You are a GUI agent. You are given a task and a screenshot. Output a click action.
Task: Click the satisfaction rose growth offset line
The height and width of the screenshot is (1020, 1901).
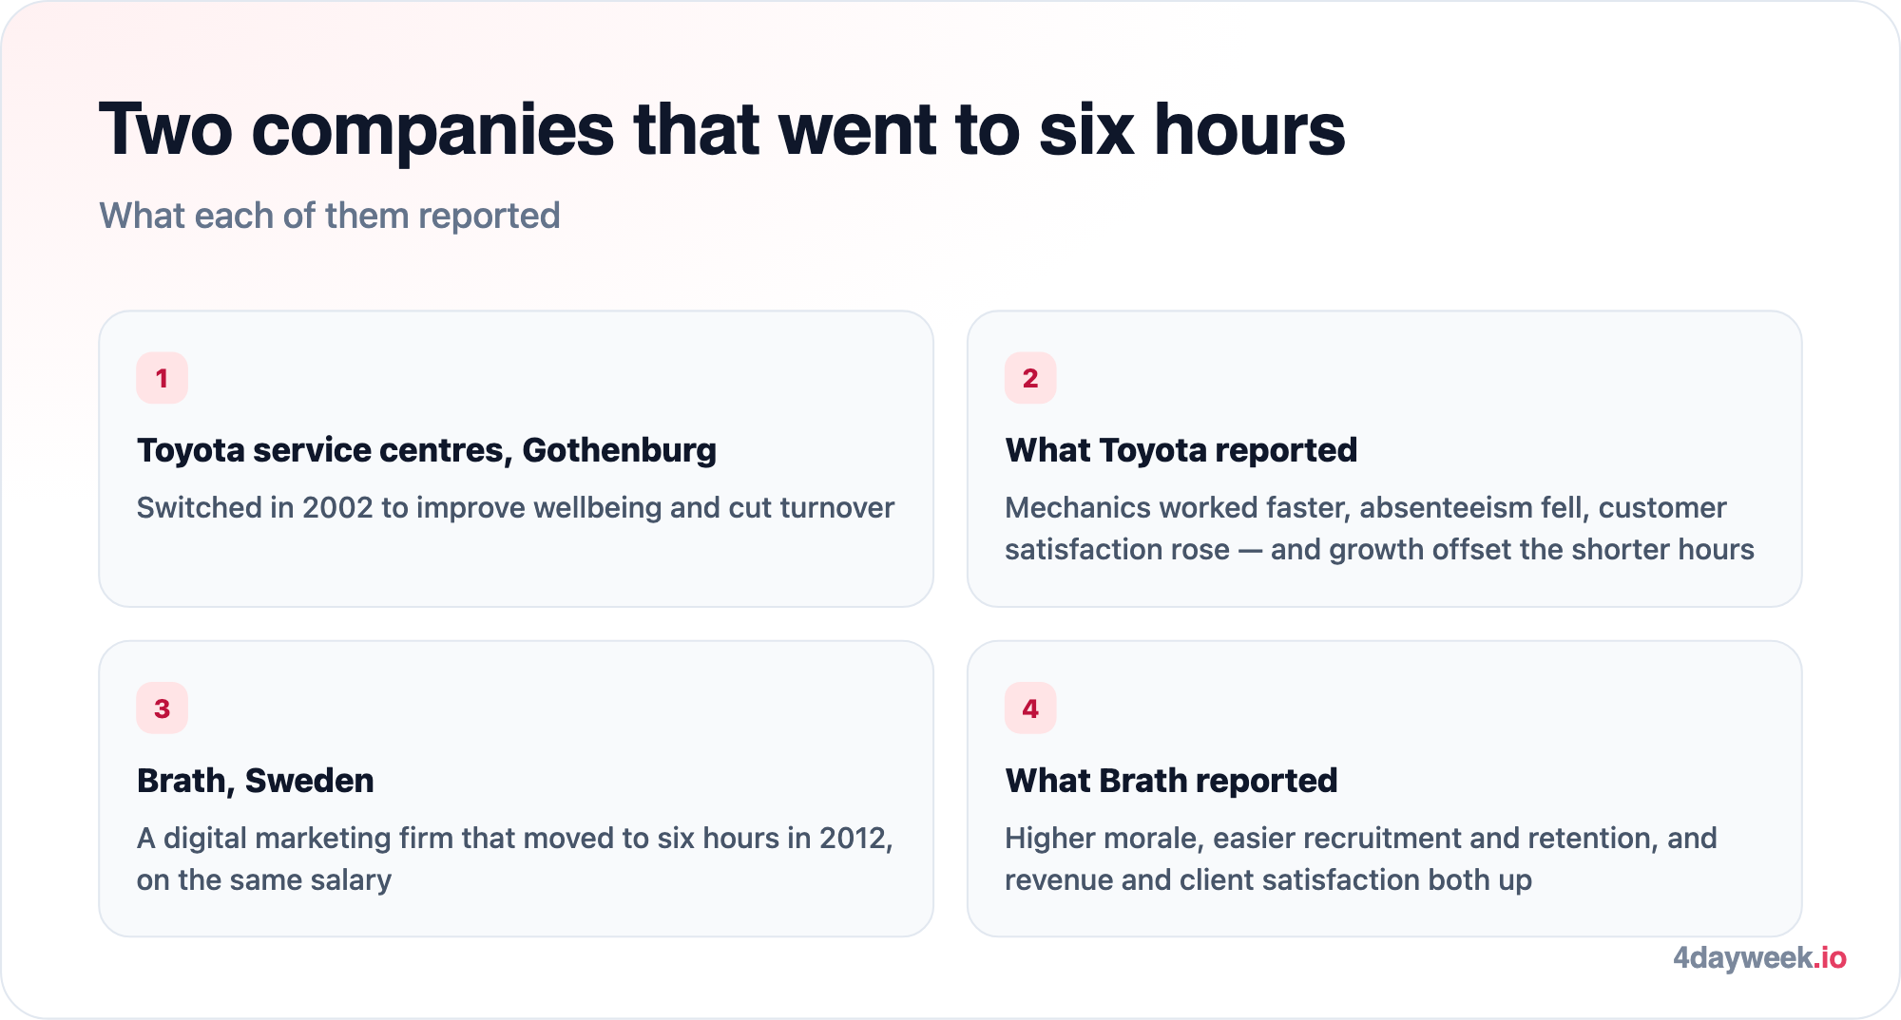[1379, 550]
